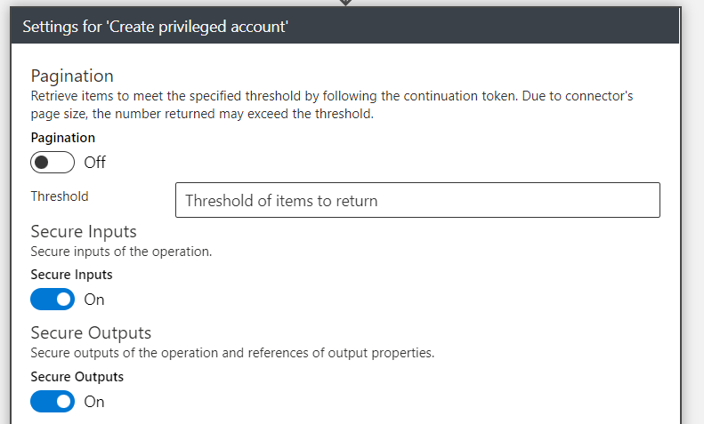
Task: Select the large Secure Inputs section heading
Action: pyautogui.click(x=84, y=232)
